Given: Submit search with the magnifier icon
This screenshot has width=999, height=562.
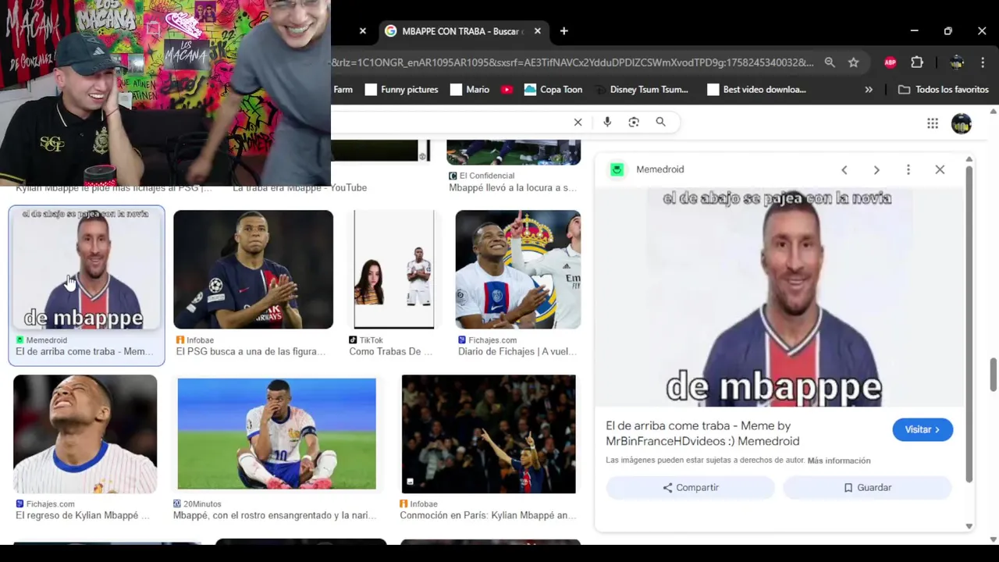Looking at the screenshot, I should click(660, 122).
